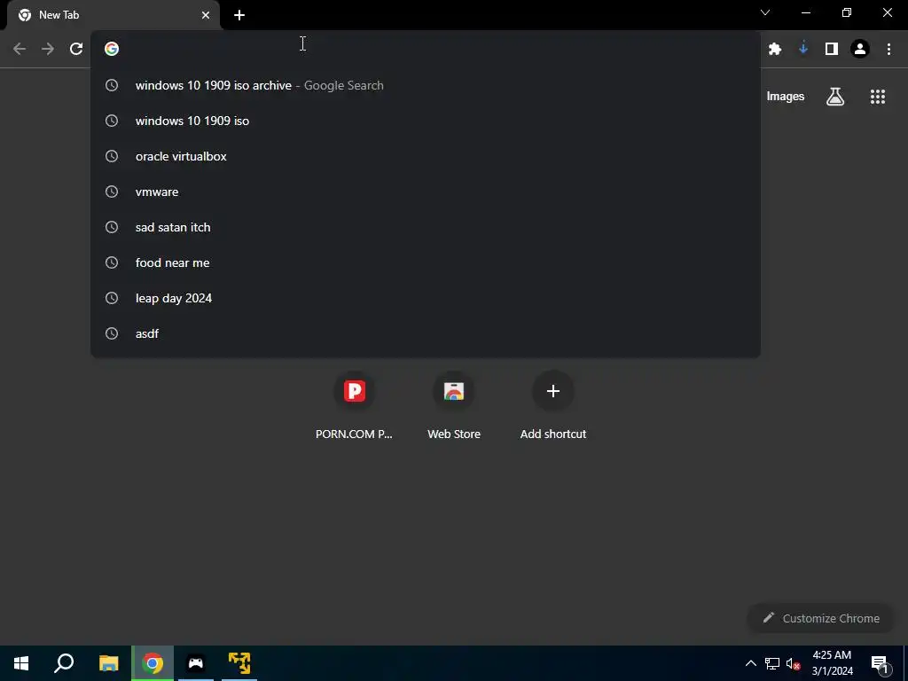This screenshot has width=908, height=681.
Task: Open File Explorer from taskbar
Action: 108,663
